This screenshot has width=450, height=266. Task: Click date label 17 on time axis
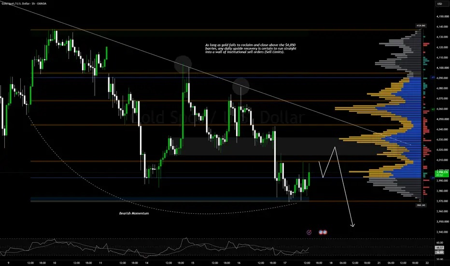click(285, 263)
